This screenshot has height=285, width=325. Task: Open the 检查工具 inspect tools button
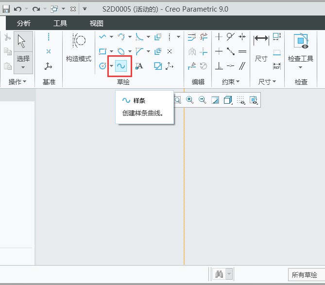[301, 51]
